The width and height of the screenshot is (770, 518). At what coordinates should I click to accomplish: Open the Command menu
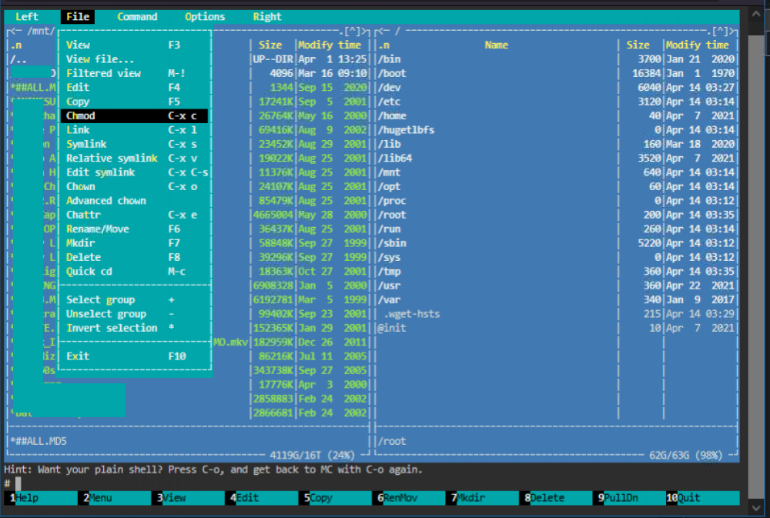[x=138, y=17]
